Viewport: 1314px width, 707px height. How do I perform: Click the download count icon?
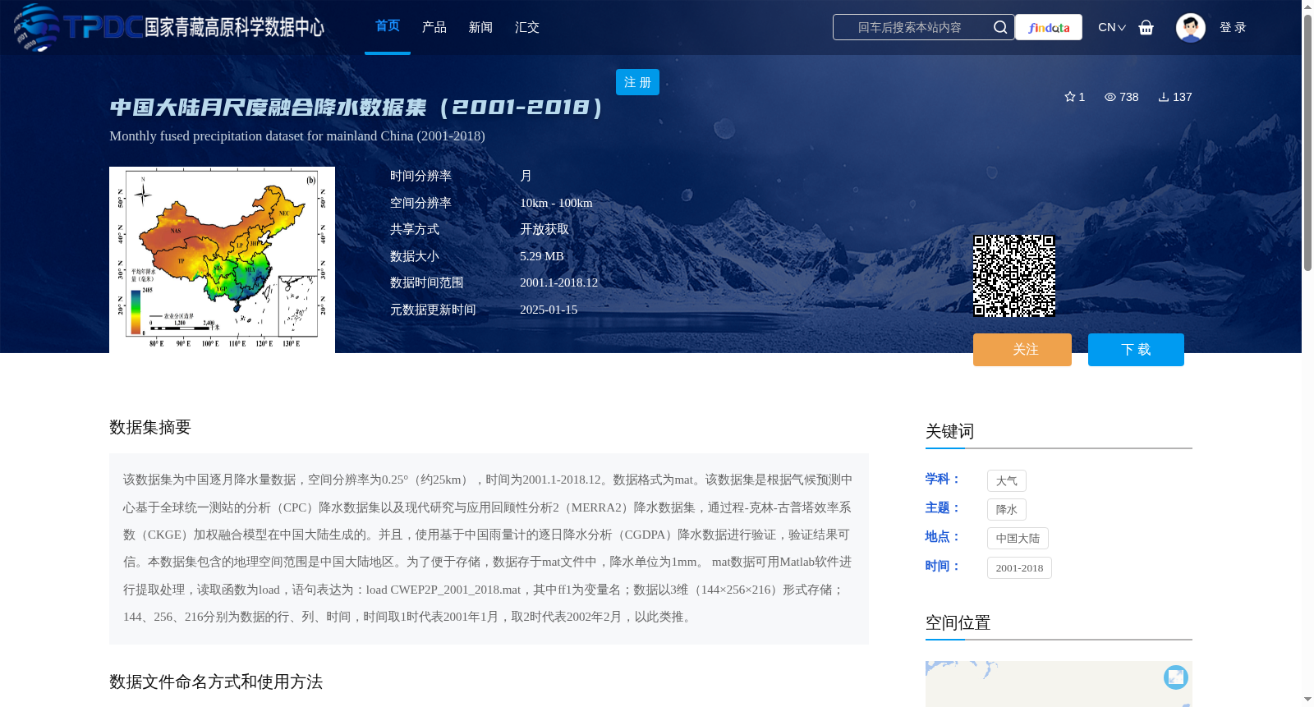pyautogui.click(x=1164, y=97)
